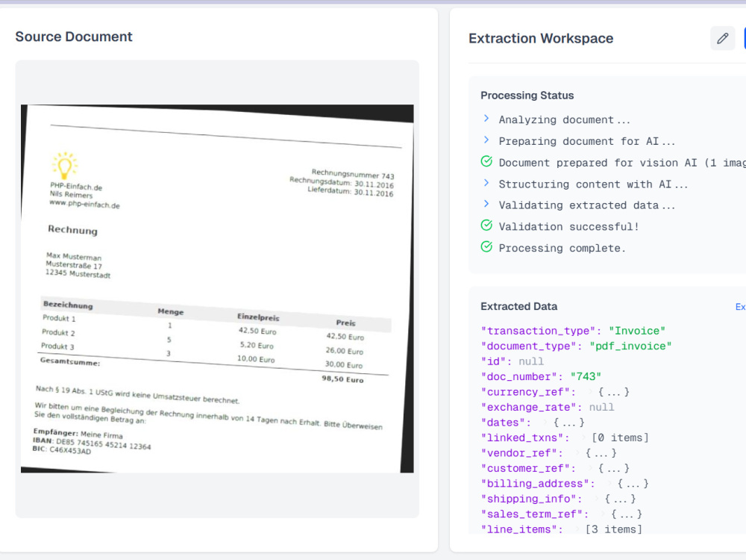
Task: Expand the shipping_info object
Action: (x=597, y=499)
